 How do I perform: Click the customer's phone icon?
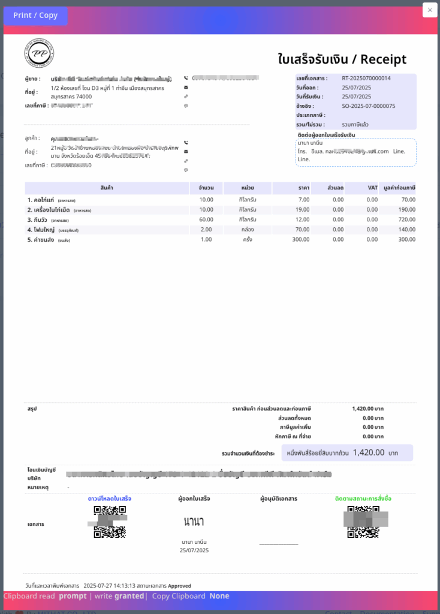pyautogui.click(x=186, y=143)
